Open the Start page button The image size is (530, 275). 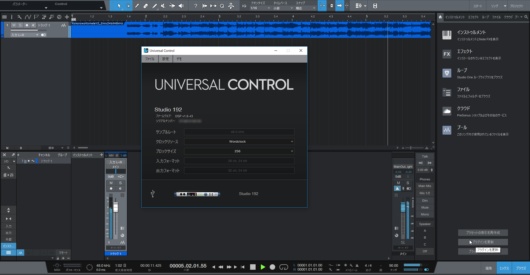[x=478, y=6]
